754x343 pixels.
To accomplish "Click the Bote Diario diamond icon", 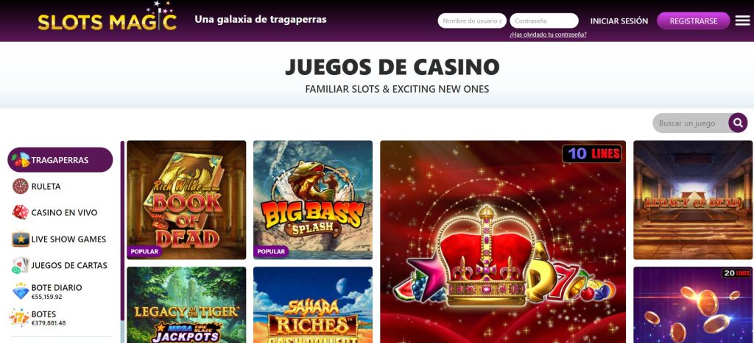I will click(x=20, y=291).
